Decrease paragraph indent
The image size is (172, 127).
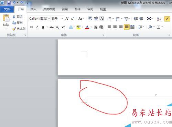point(136,19)
